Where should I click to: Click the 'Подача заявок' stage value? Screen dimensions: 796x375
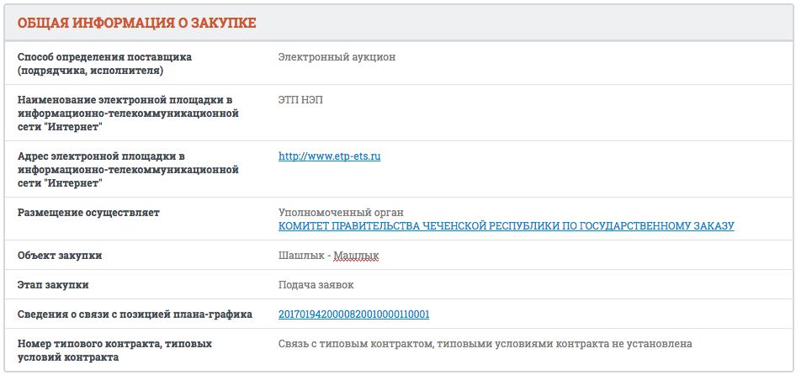point(316,285)
